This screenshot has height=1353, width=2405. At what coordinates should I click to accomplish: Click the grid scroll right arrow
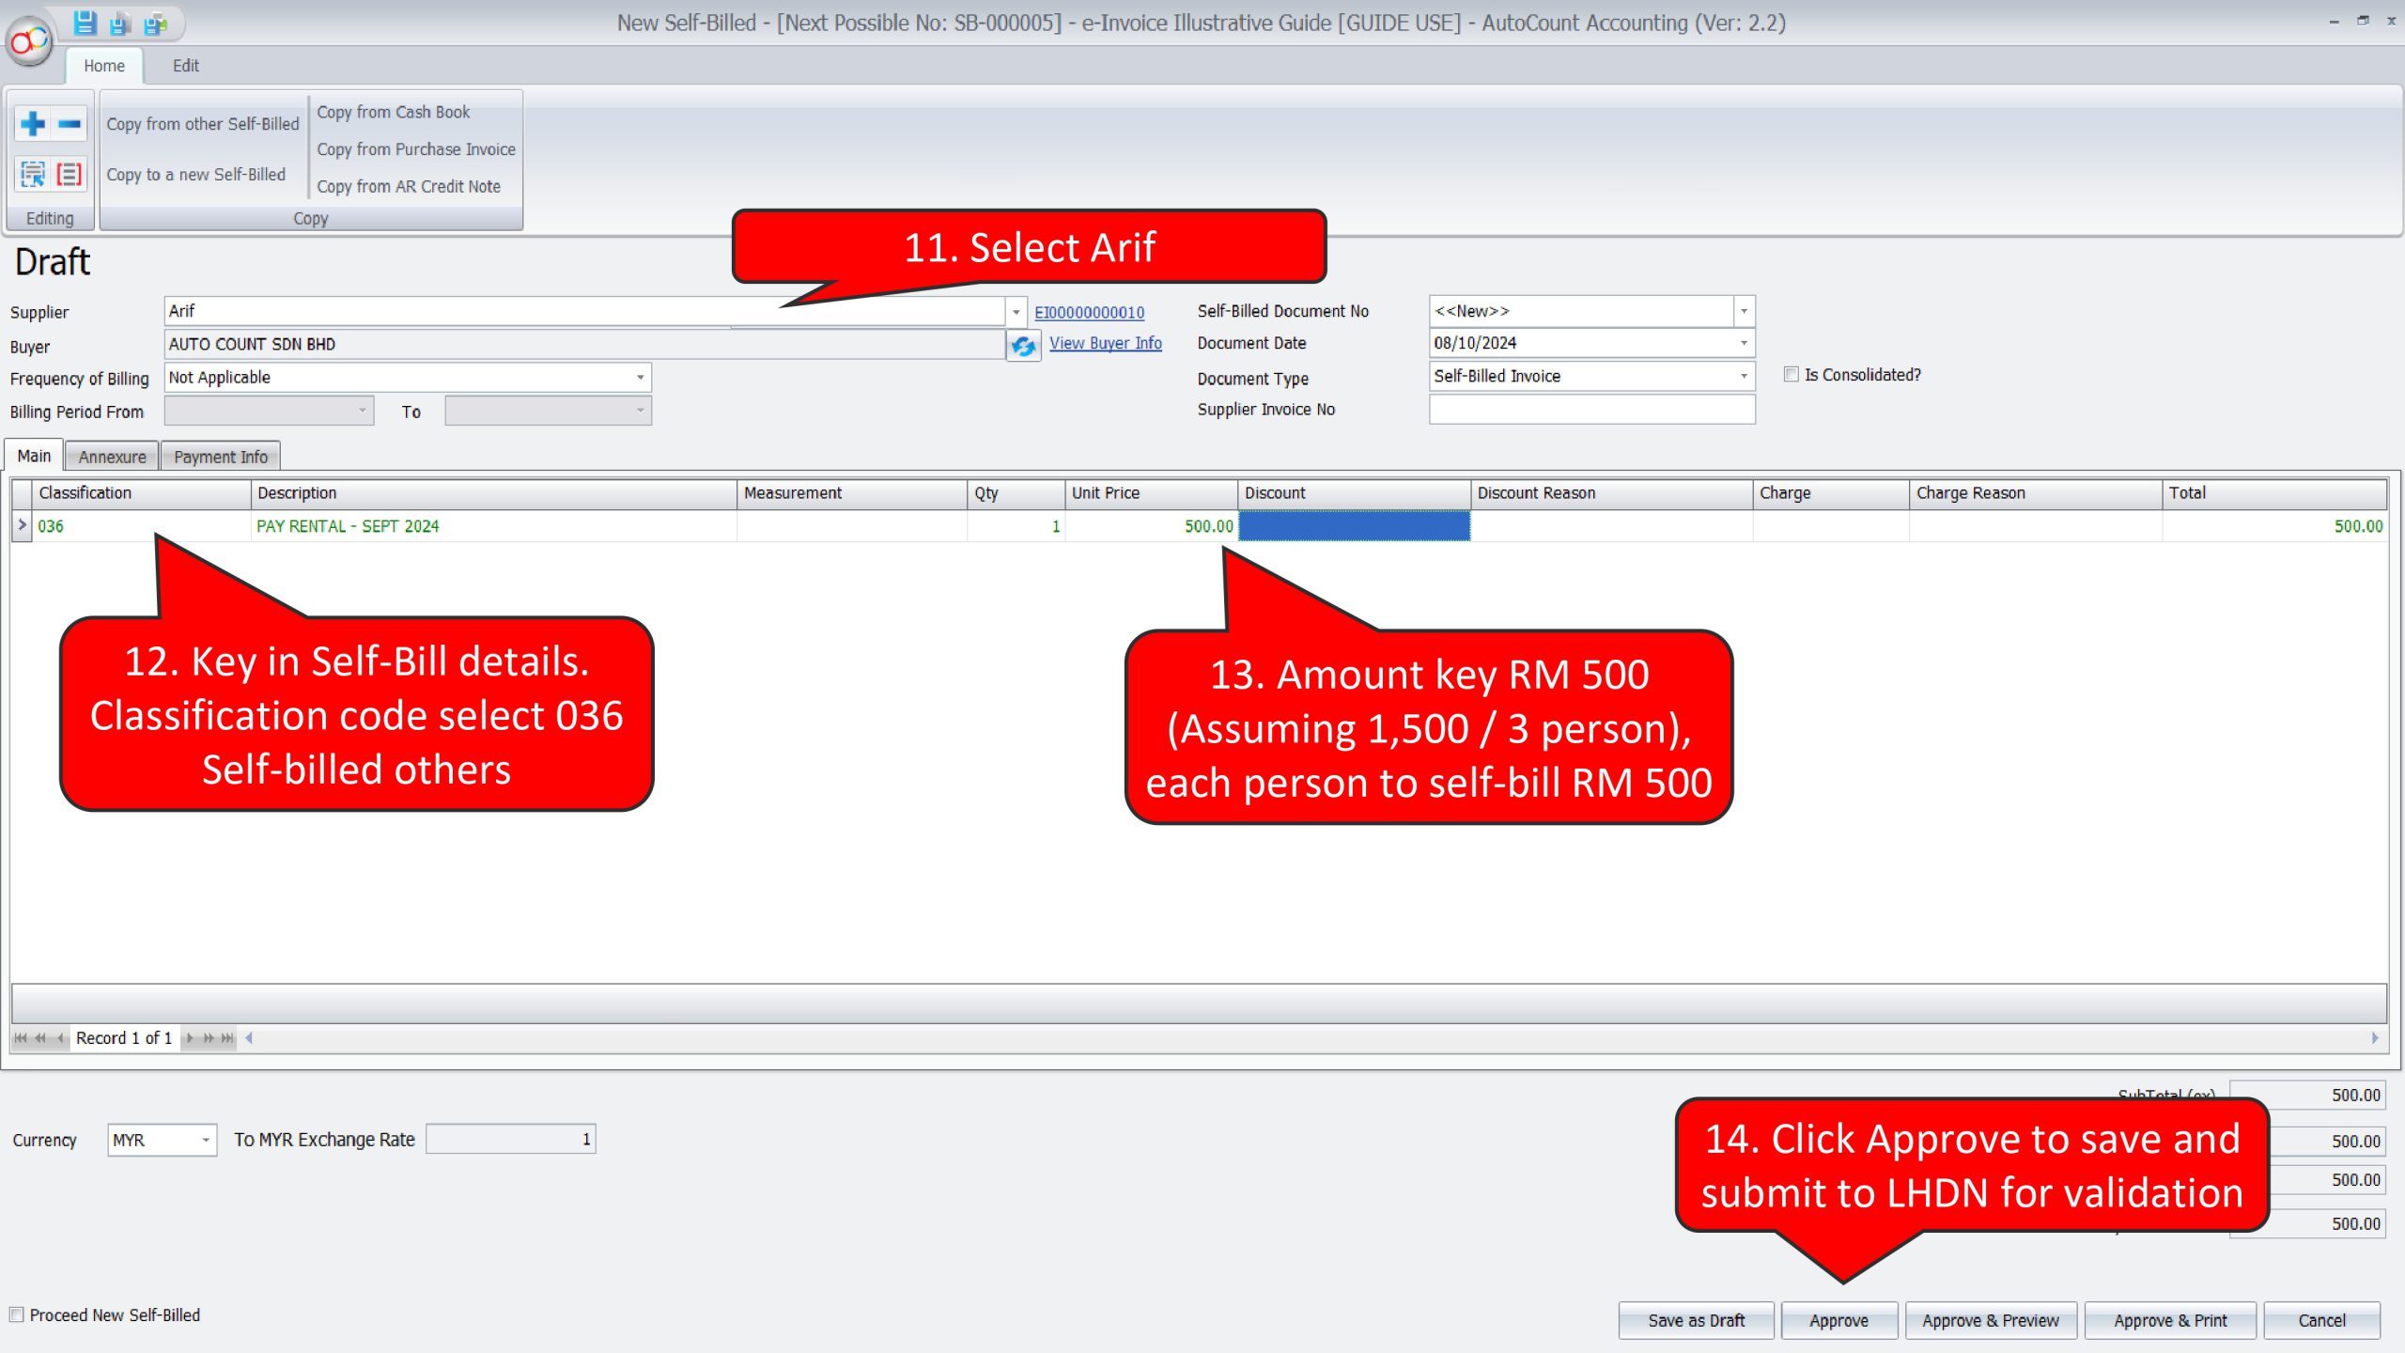click(2375, 1038)
